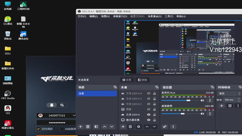
Task: Hide the 显示器采集 source
Action: pyautogui.click(x=149, y=120)
